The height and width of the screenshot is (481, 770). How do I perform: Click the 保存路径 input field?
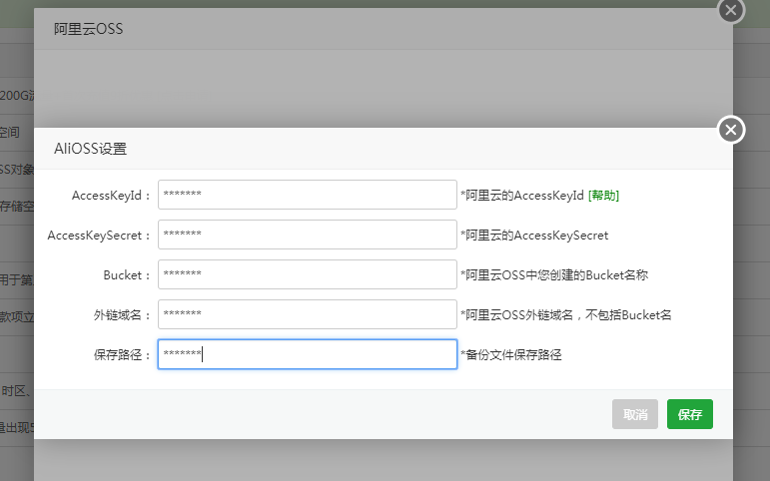308,354
